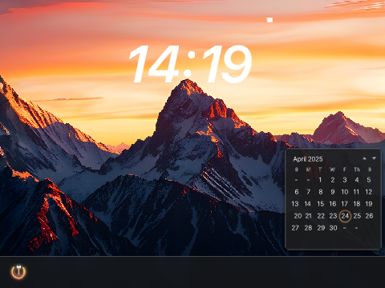Viewport: 385px width, 288px height.
Task: Choose date 29 in the calendar
Action: [x=321, y=228]
